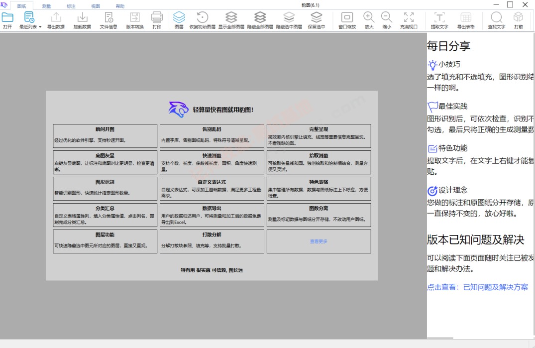The image size is (535, 348).
Task: Click 恢复初始图层 restore layers icon
Action: pos(203,17)
